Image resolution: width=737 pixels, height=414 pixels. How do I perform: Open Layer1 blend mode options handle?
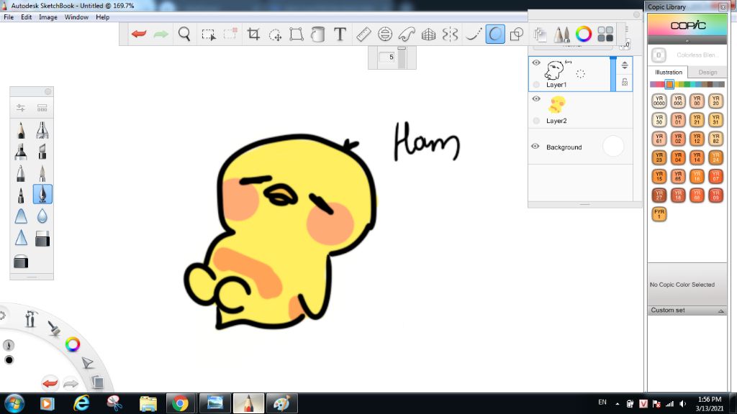[x=625, y=65]
